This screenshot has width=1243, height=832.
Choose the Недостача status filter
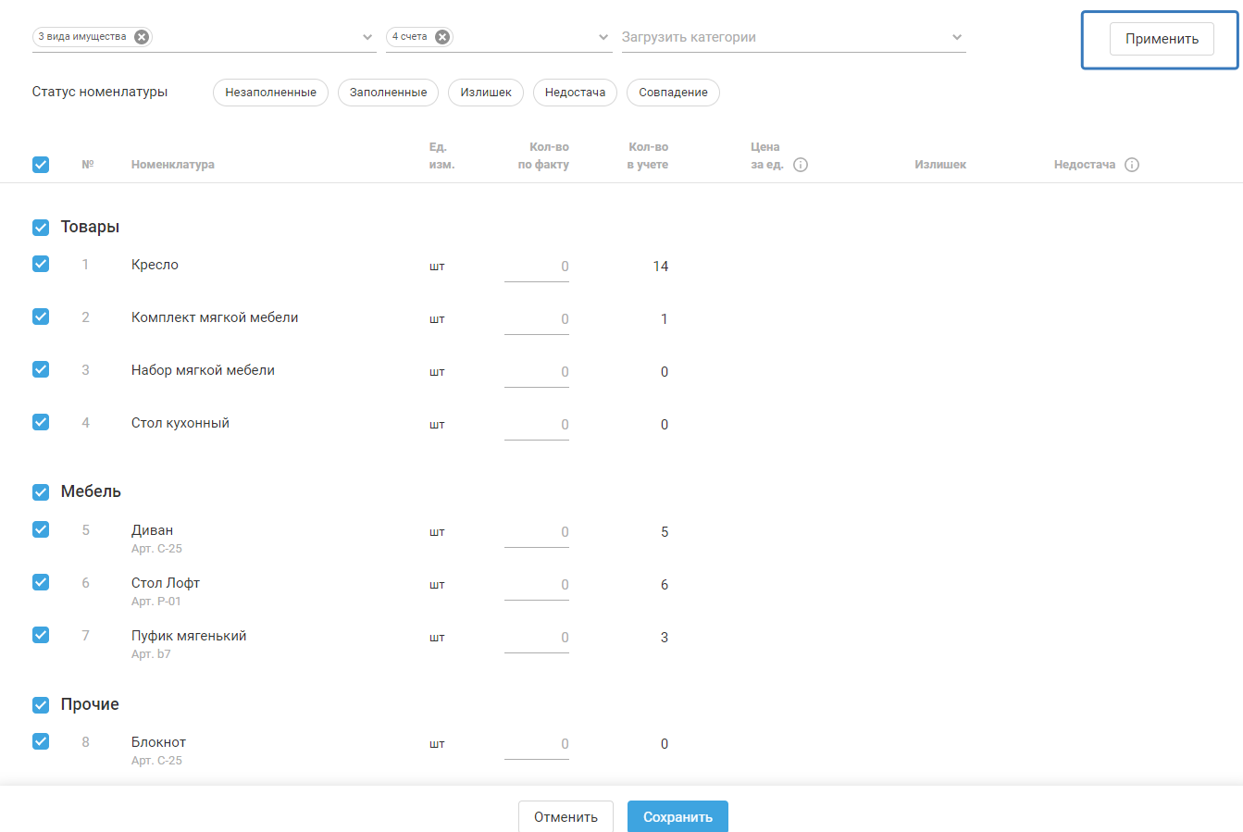click(575, 93)
